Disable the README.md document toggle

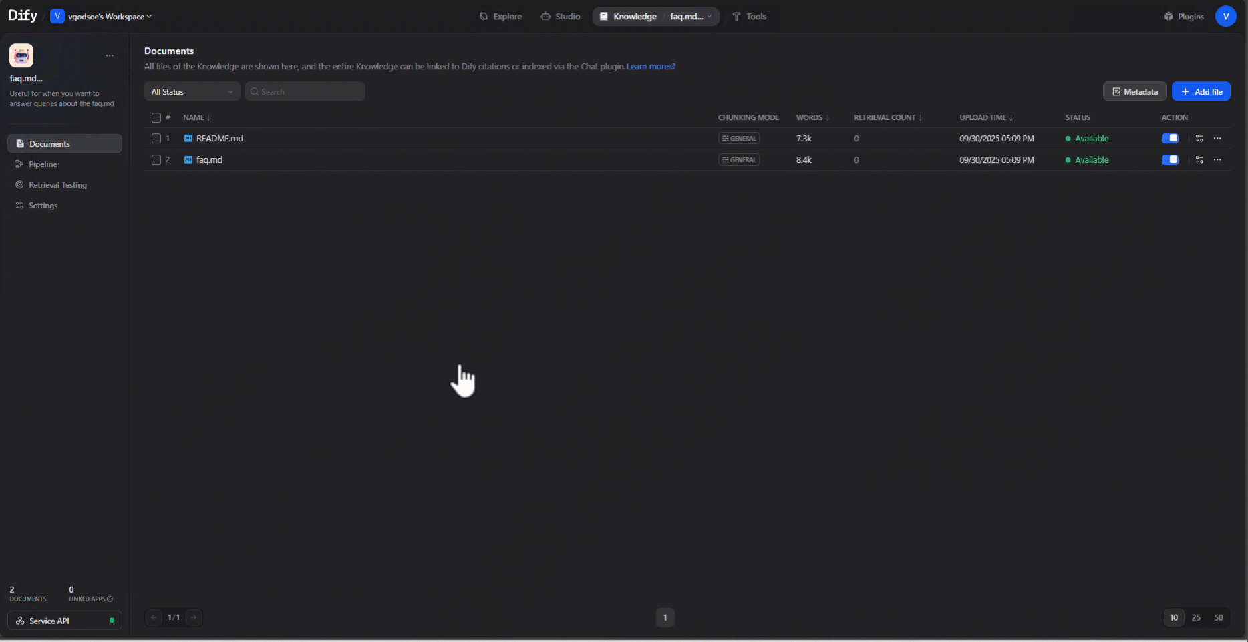tap(1170, 139)
